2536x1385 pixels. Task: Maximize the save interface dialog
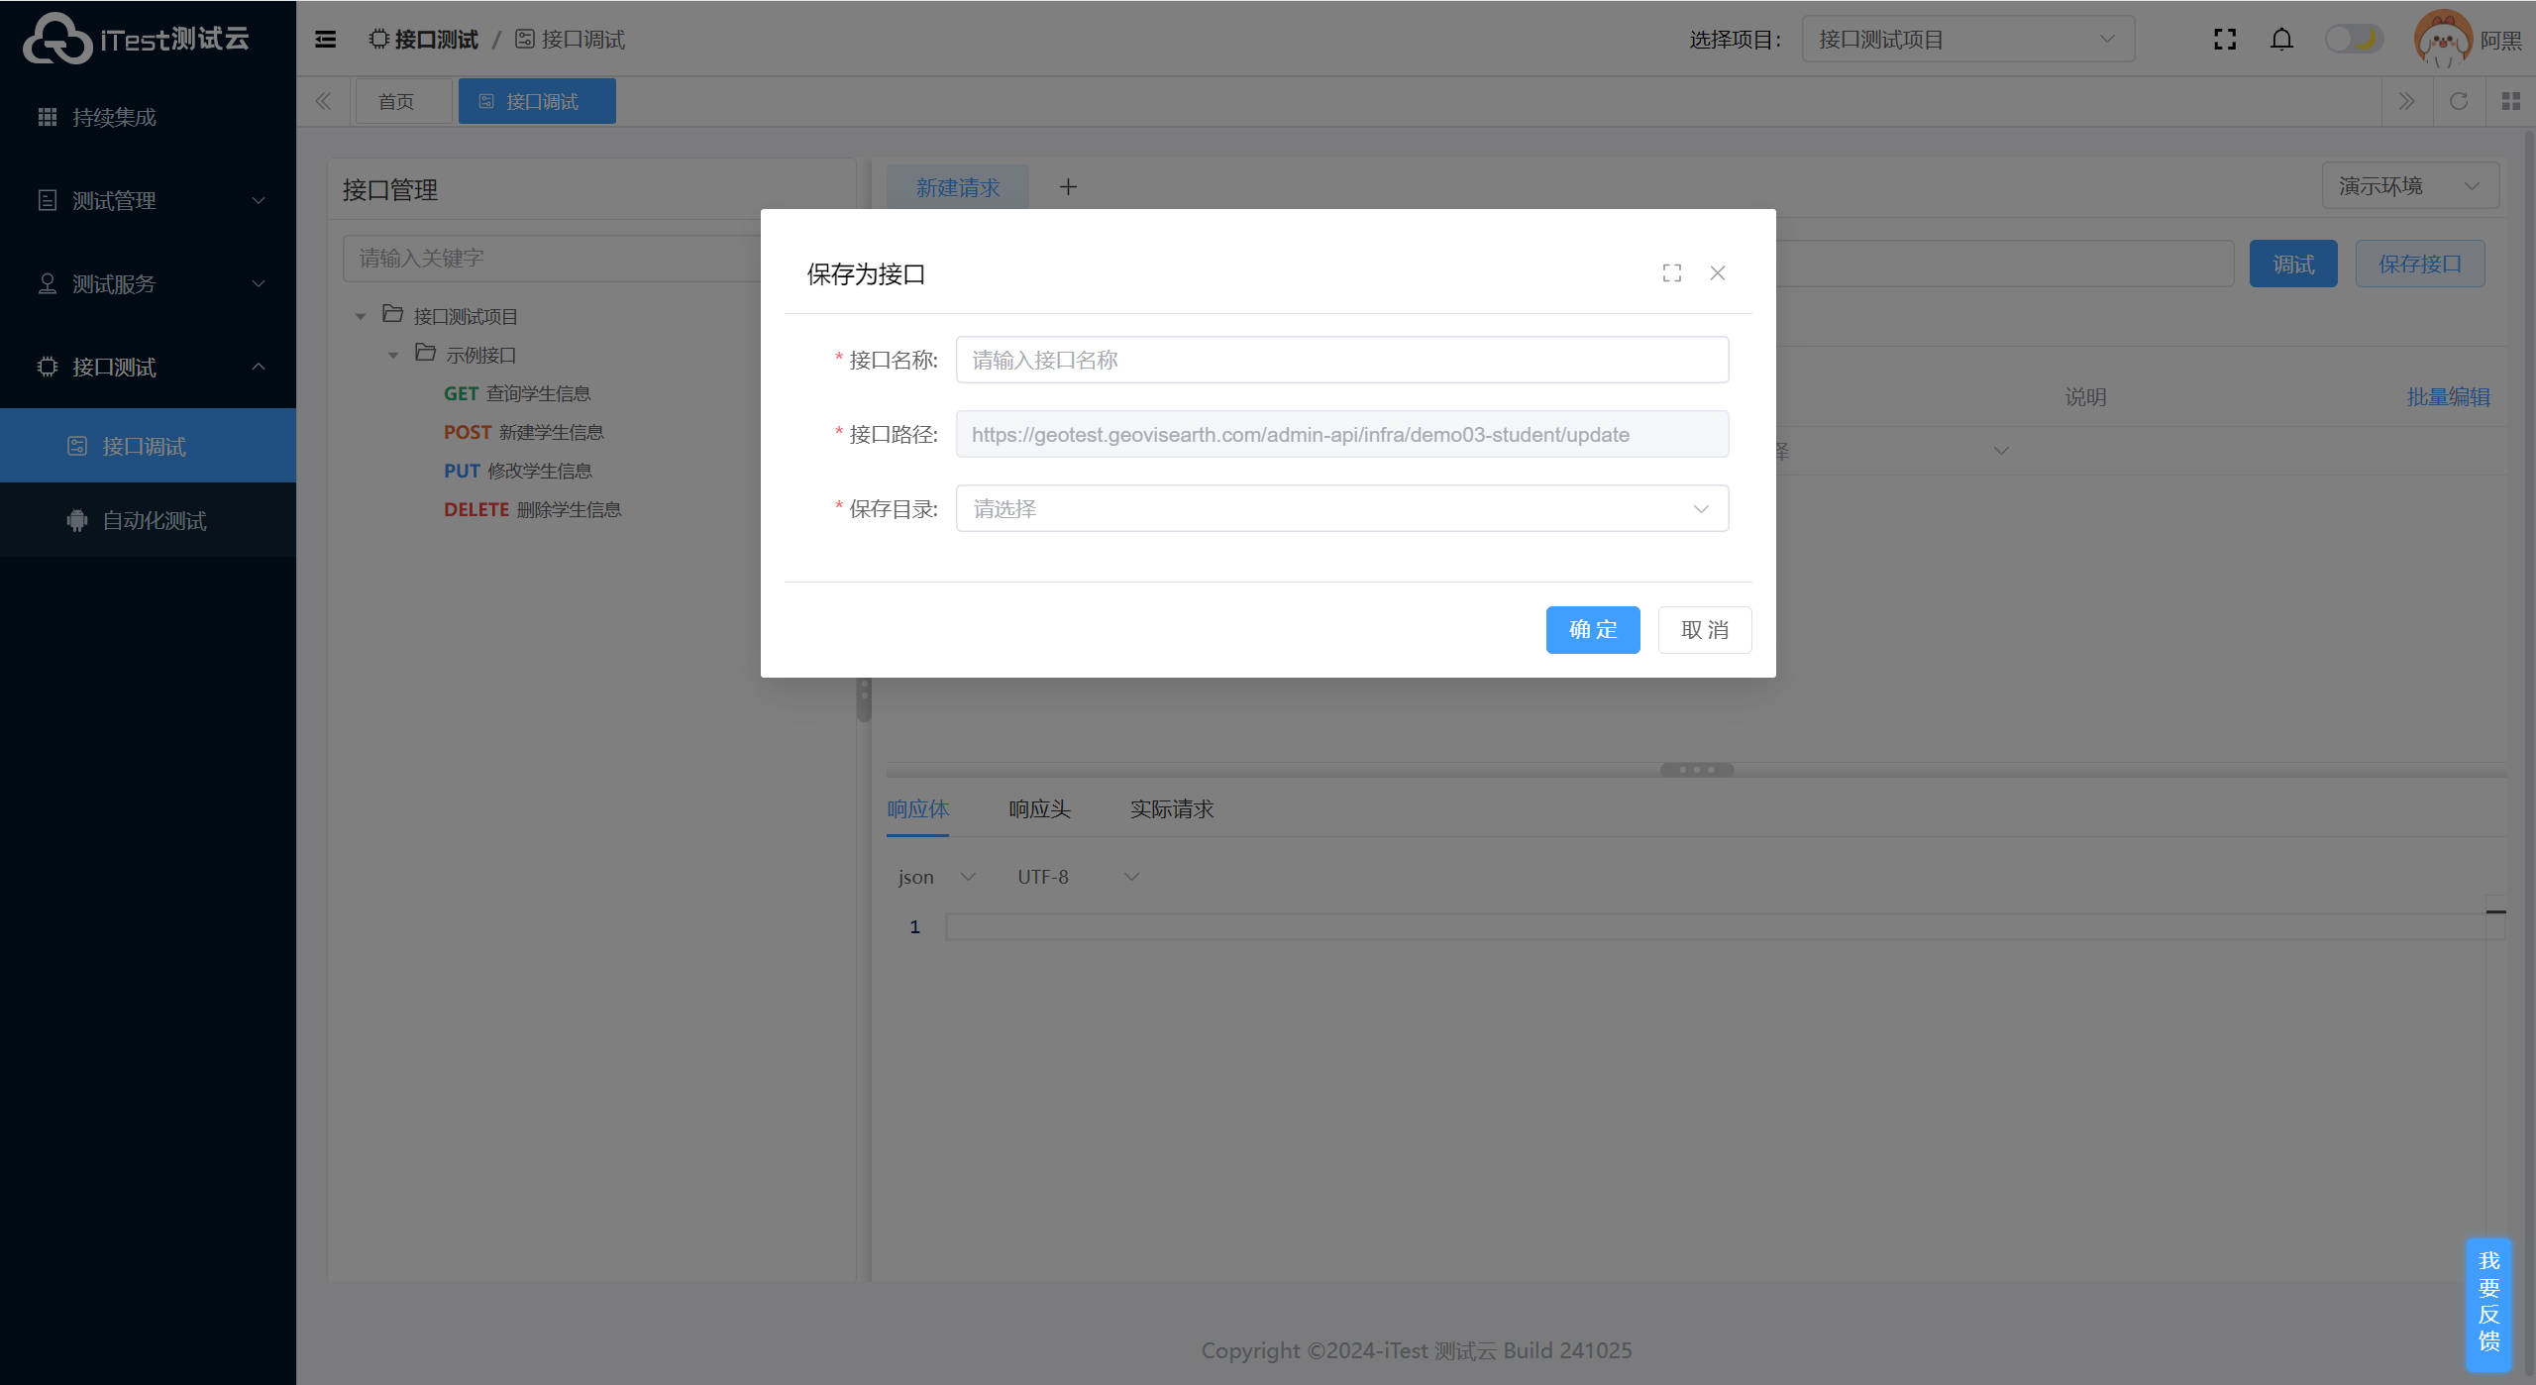coord(1672,273)
